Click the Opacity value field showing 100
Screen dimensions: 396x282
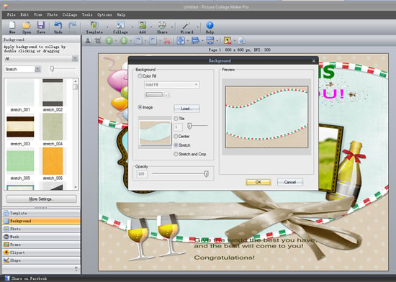(x=142, y=174)
